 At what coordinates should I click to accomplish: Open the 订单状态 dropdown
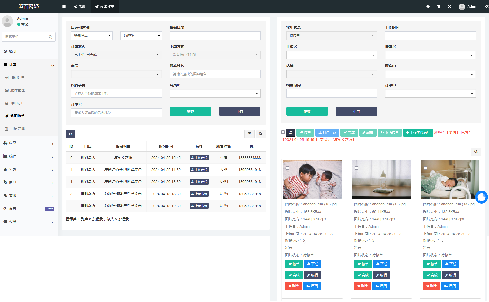(116, 55)
